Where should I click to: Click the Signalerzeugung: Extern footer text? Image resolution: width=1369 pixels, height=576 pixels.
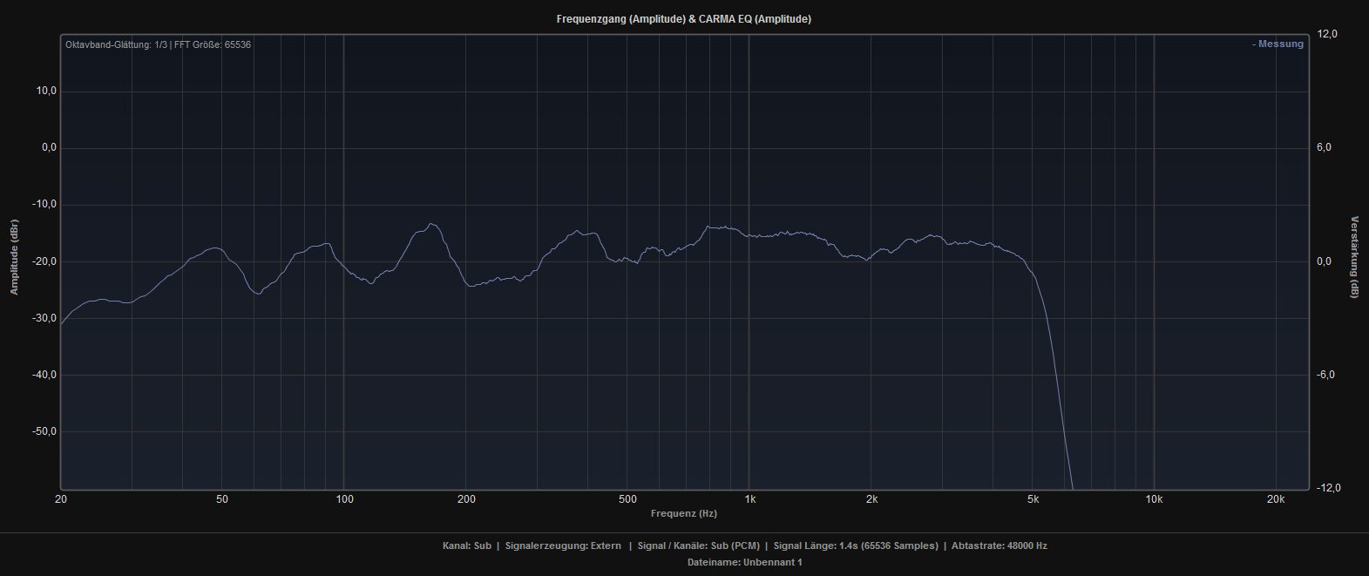pos(563,546)
